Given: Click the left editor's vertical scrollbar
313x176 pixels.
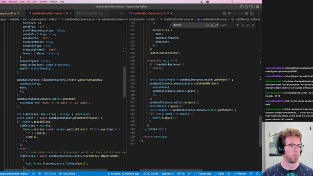Looking at the screenshot, I should tap(125, 82).
